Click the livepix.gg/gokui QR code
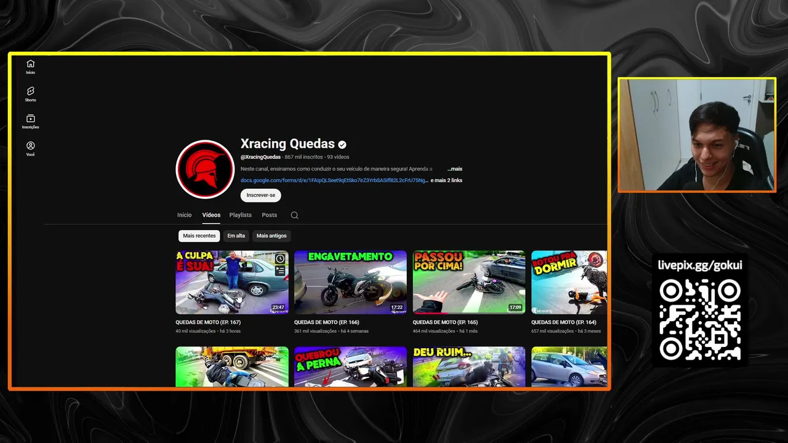Viewport: 788px width, 443px height. coord(700,319)
